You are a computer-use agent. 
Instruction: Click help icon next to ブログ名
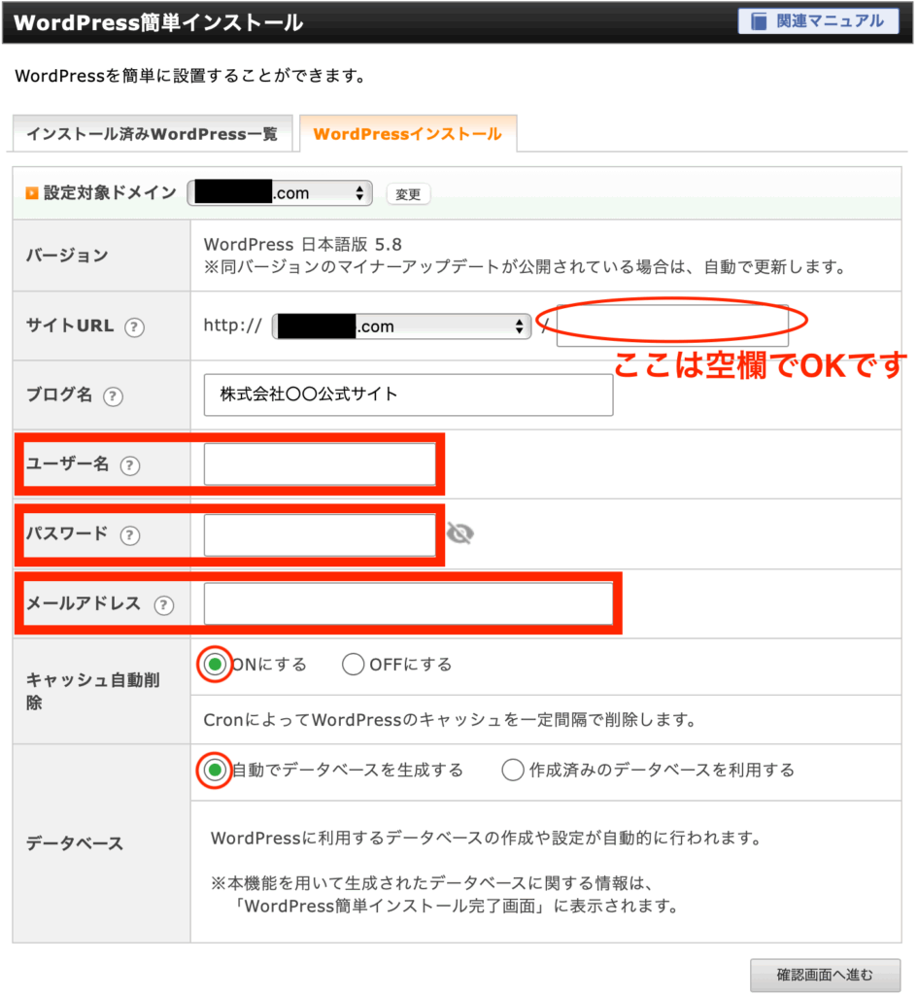tap(114, 396)
